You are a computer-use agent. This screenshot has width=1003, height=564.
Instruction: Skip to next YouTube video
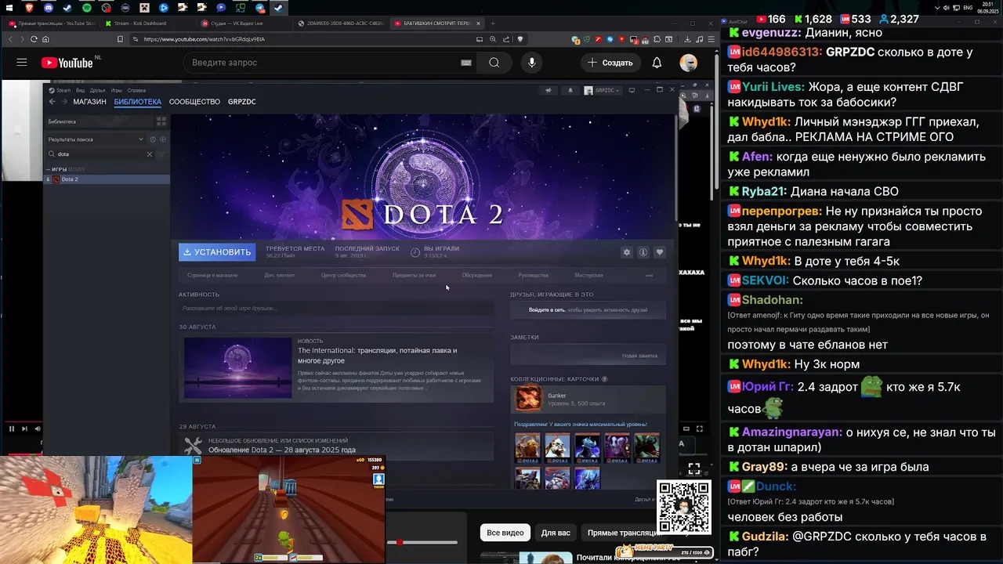pyautogui.click(x=24, y=428)
